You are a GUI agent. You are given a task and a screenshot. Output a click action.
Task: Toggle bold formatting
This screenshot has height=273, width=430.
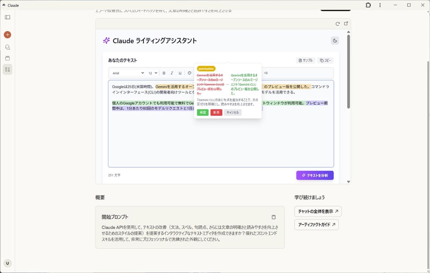[164, 73]
